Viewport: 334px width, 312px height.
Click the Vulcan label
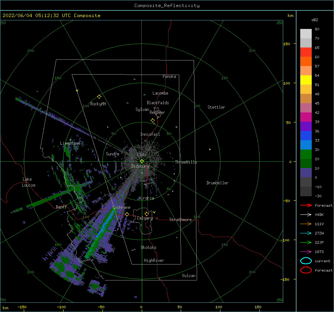[189, 276]
